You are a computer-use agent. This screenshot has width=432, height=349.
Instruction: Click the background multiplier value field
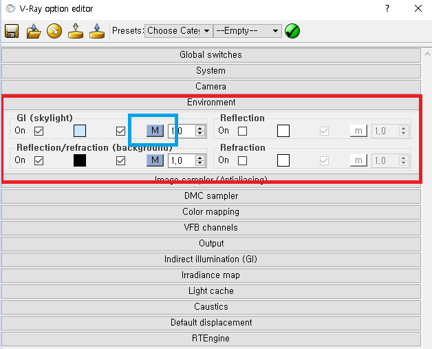(x=182, y=160)
